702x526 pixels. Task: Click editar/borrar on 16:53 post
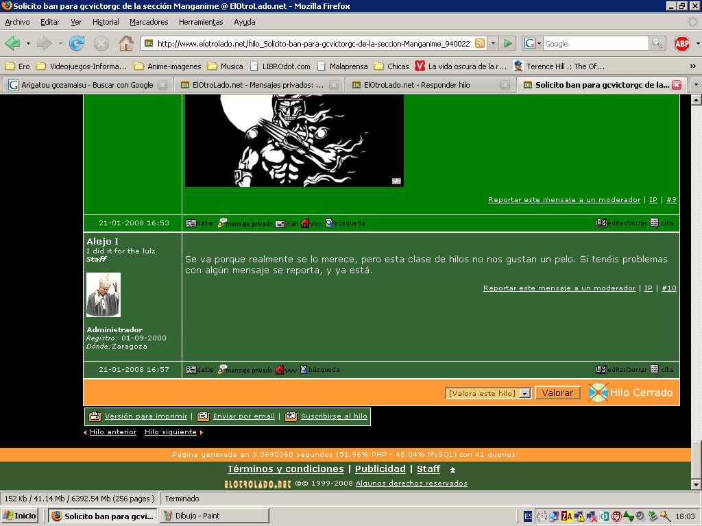pyautogui.click(x=621, y=223)
